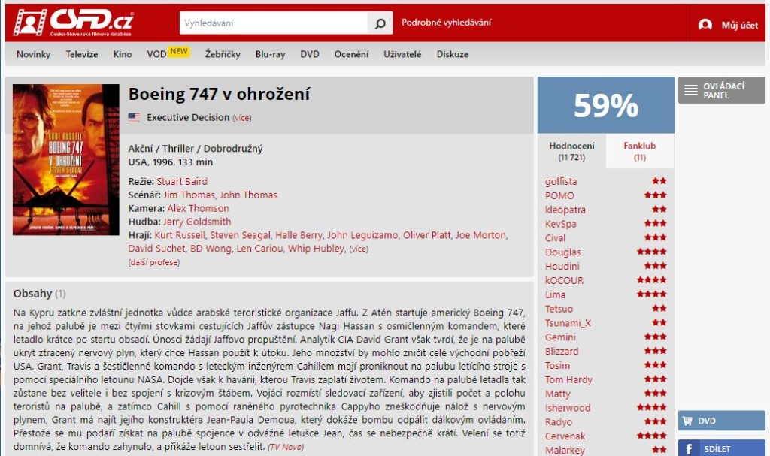Expand more titles via (více) after Executive Decision
The image size is (770, 456).
tap(241, 118)
